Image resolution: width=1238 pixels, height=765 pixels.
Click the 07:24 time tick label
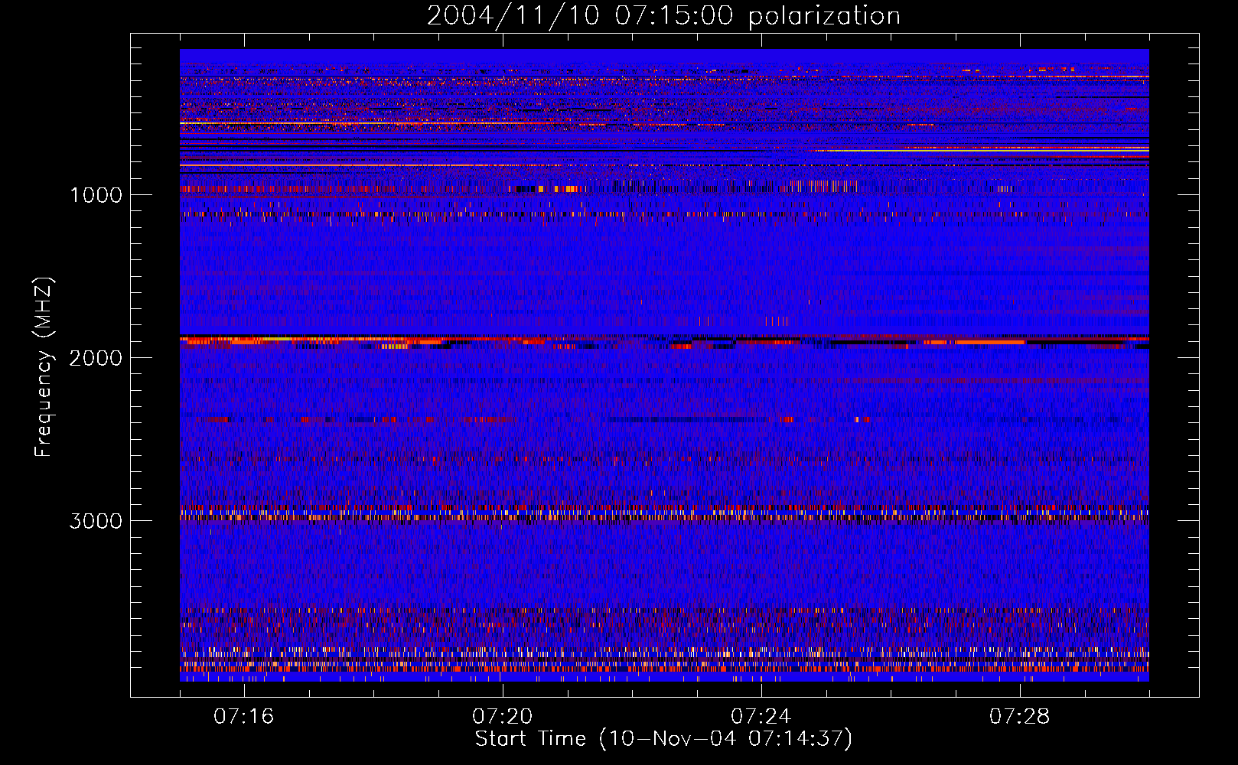tap(761, 717)
